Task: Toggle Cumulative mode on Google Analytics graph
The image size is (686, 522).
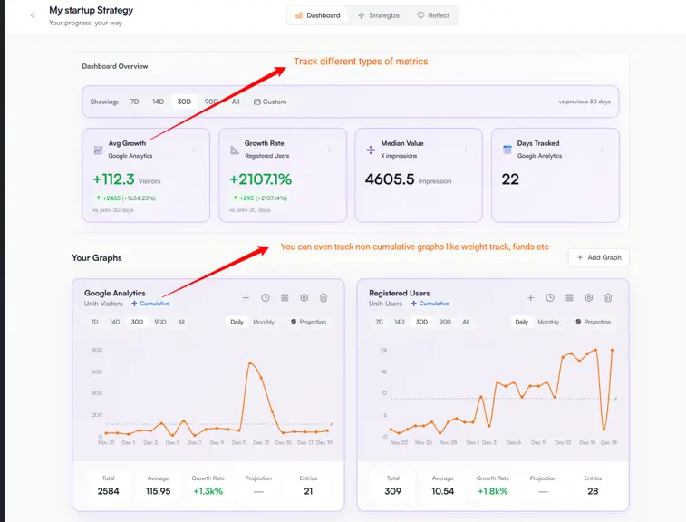Action: pyautogui.click(x=150, y=304)
